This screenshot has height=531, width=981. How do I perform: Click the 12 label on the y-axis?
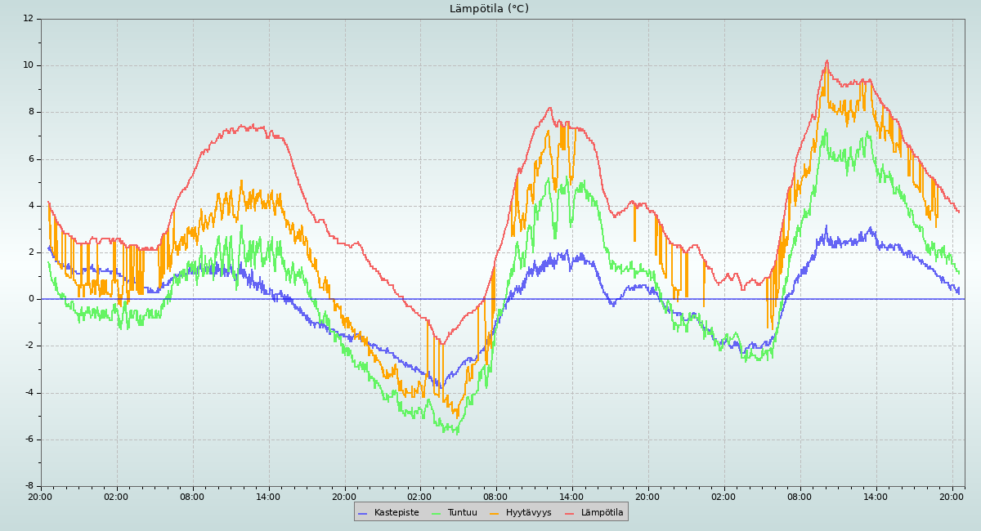point(29,18)
